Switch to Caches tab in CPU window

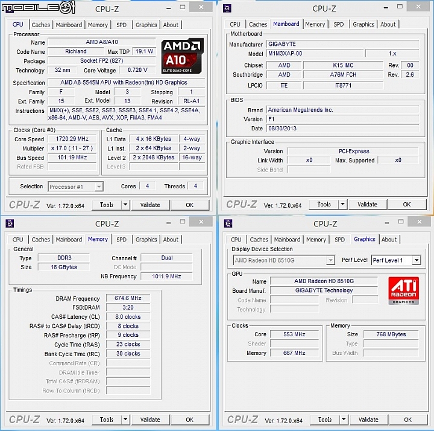coord(41,25)
